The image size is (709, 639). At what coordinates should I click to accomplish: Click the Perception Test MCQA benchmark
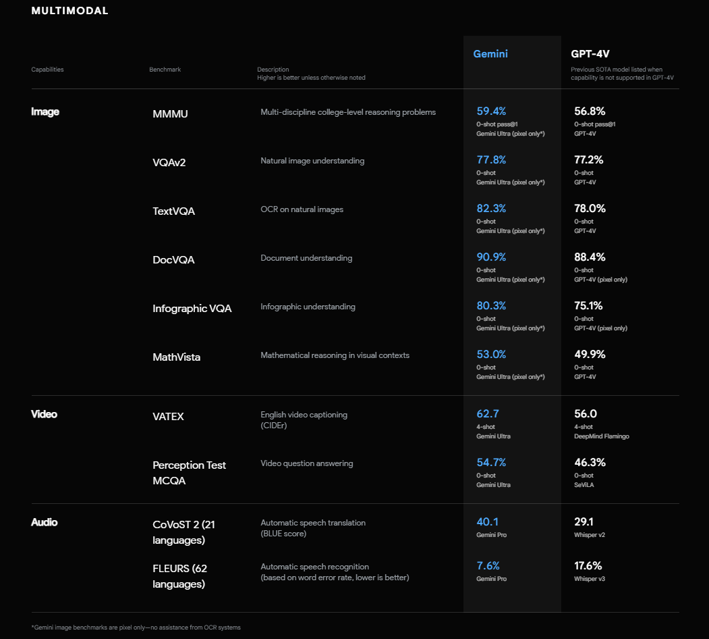tap(189, 473)
